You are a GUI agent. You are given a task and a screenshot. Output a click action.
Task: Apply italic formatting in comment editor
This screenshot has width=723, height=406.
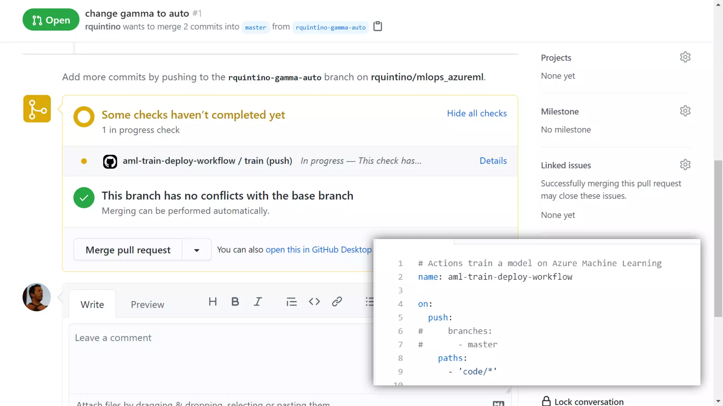[x=258, y=302]
